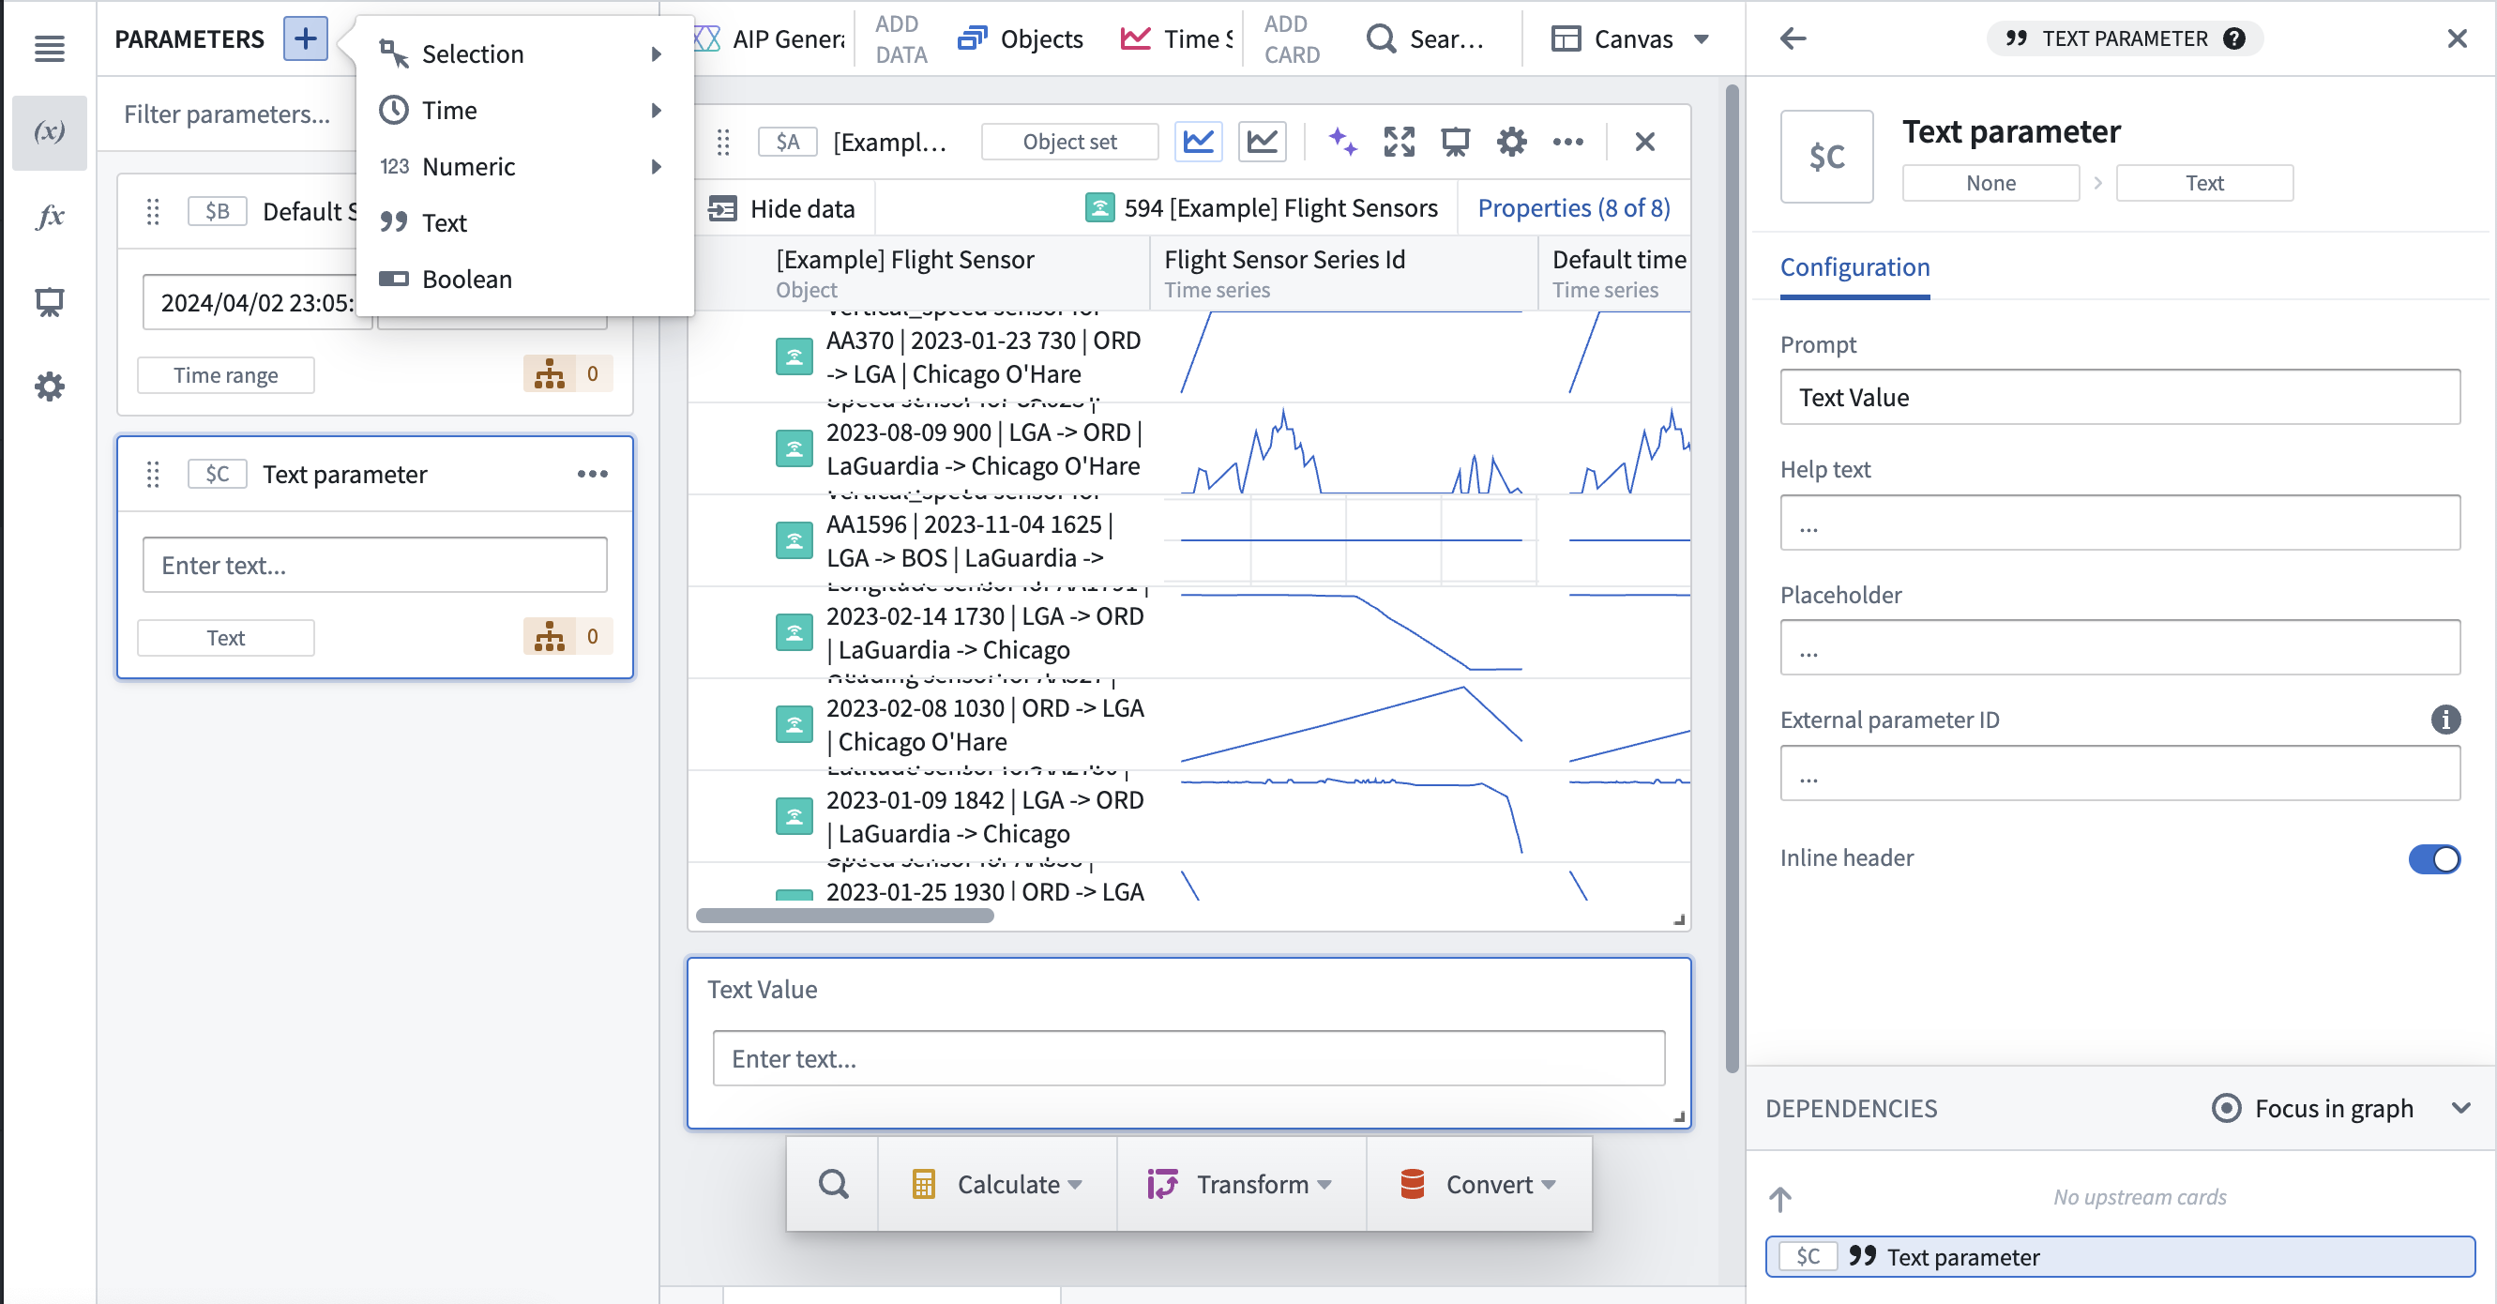Choose Text from the parameter menu
This screenshot has height=1304, width=2497.
(524, 223)
